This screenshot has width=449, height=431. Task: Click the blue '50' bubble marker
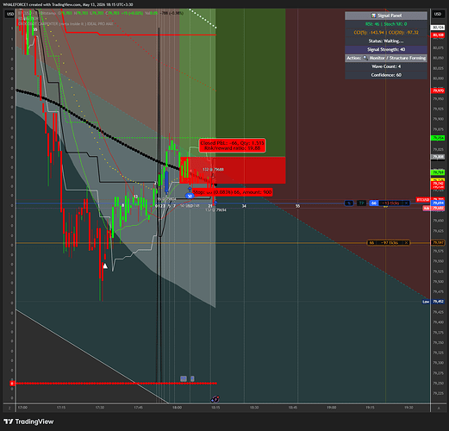point(190,196)
